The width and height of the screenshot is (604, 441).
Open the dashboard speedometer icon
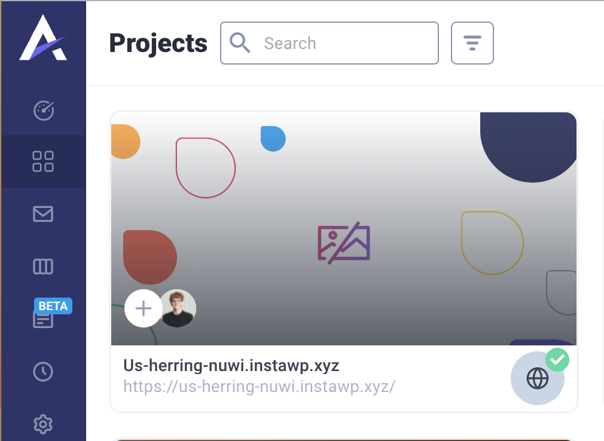(x=43, y=110)
